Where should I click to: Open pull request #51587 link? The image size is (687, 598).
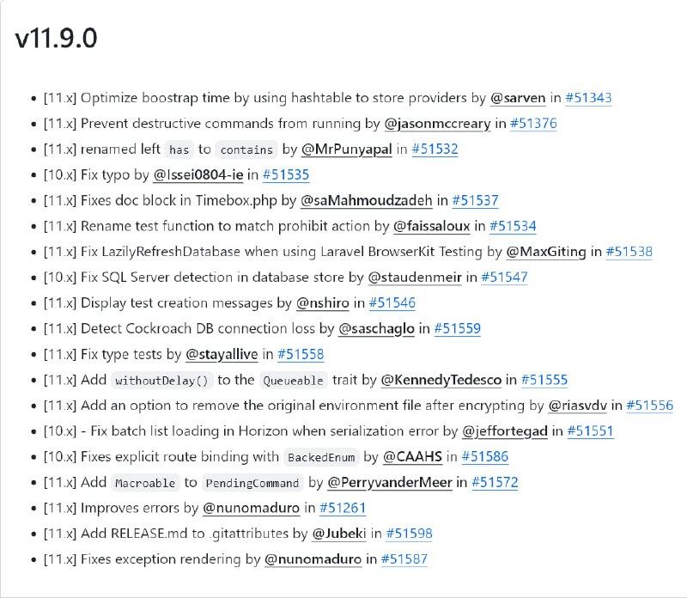(x=404, y=559)
